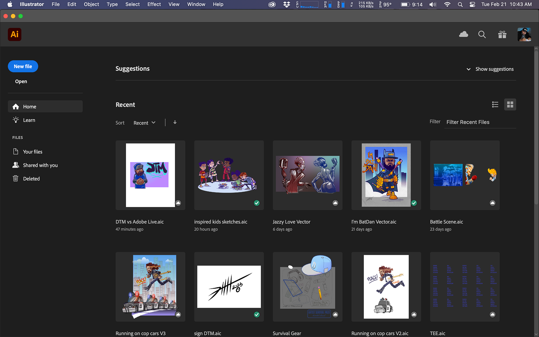Click the Your files document icon
This screenshot has width=539, height=337.
16,151
